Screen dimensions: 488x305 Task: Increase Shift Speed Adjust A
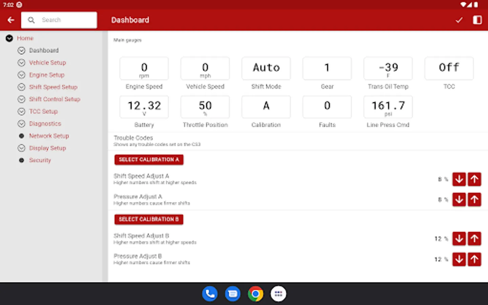coord(474,179)
